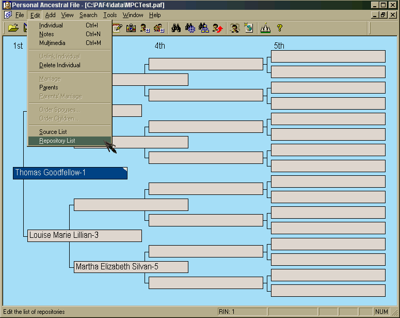Screen dimensions: 400x318
Task: Select the Martha Elizabeth Silvan-5 box
Action: (131, 267)
